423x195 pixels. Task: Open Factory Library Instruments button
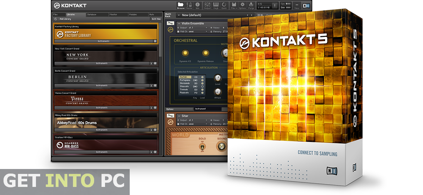tap(103, 41)
